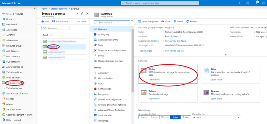Close the Storage accounts blade
Screen dimensions: 267x124
(x=87, y=14)
